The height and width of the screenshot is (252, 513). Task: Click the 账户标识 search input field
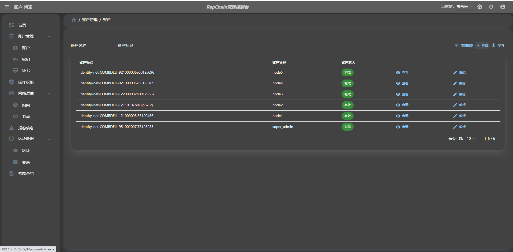click(139, 46)
